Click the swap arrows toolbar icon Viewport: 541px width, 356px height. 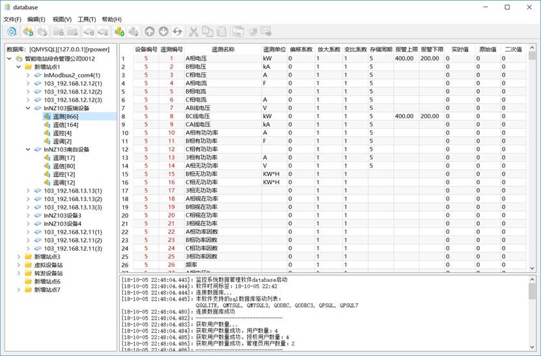point(177,31)
